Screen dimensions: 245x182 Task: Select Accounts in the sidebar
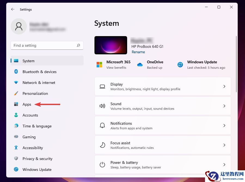30,115
